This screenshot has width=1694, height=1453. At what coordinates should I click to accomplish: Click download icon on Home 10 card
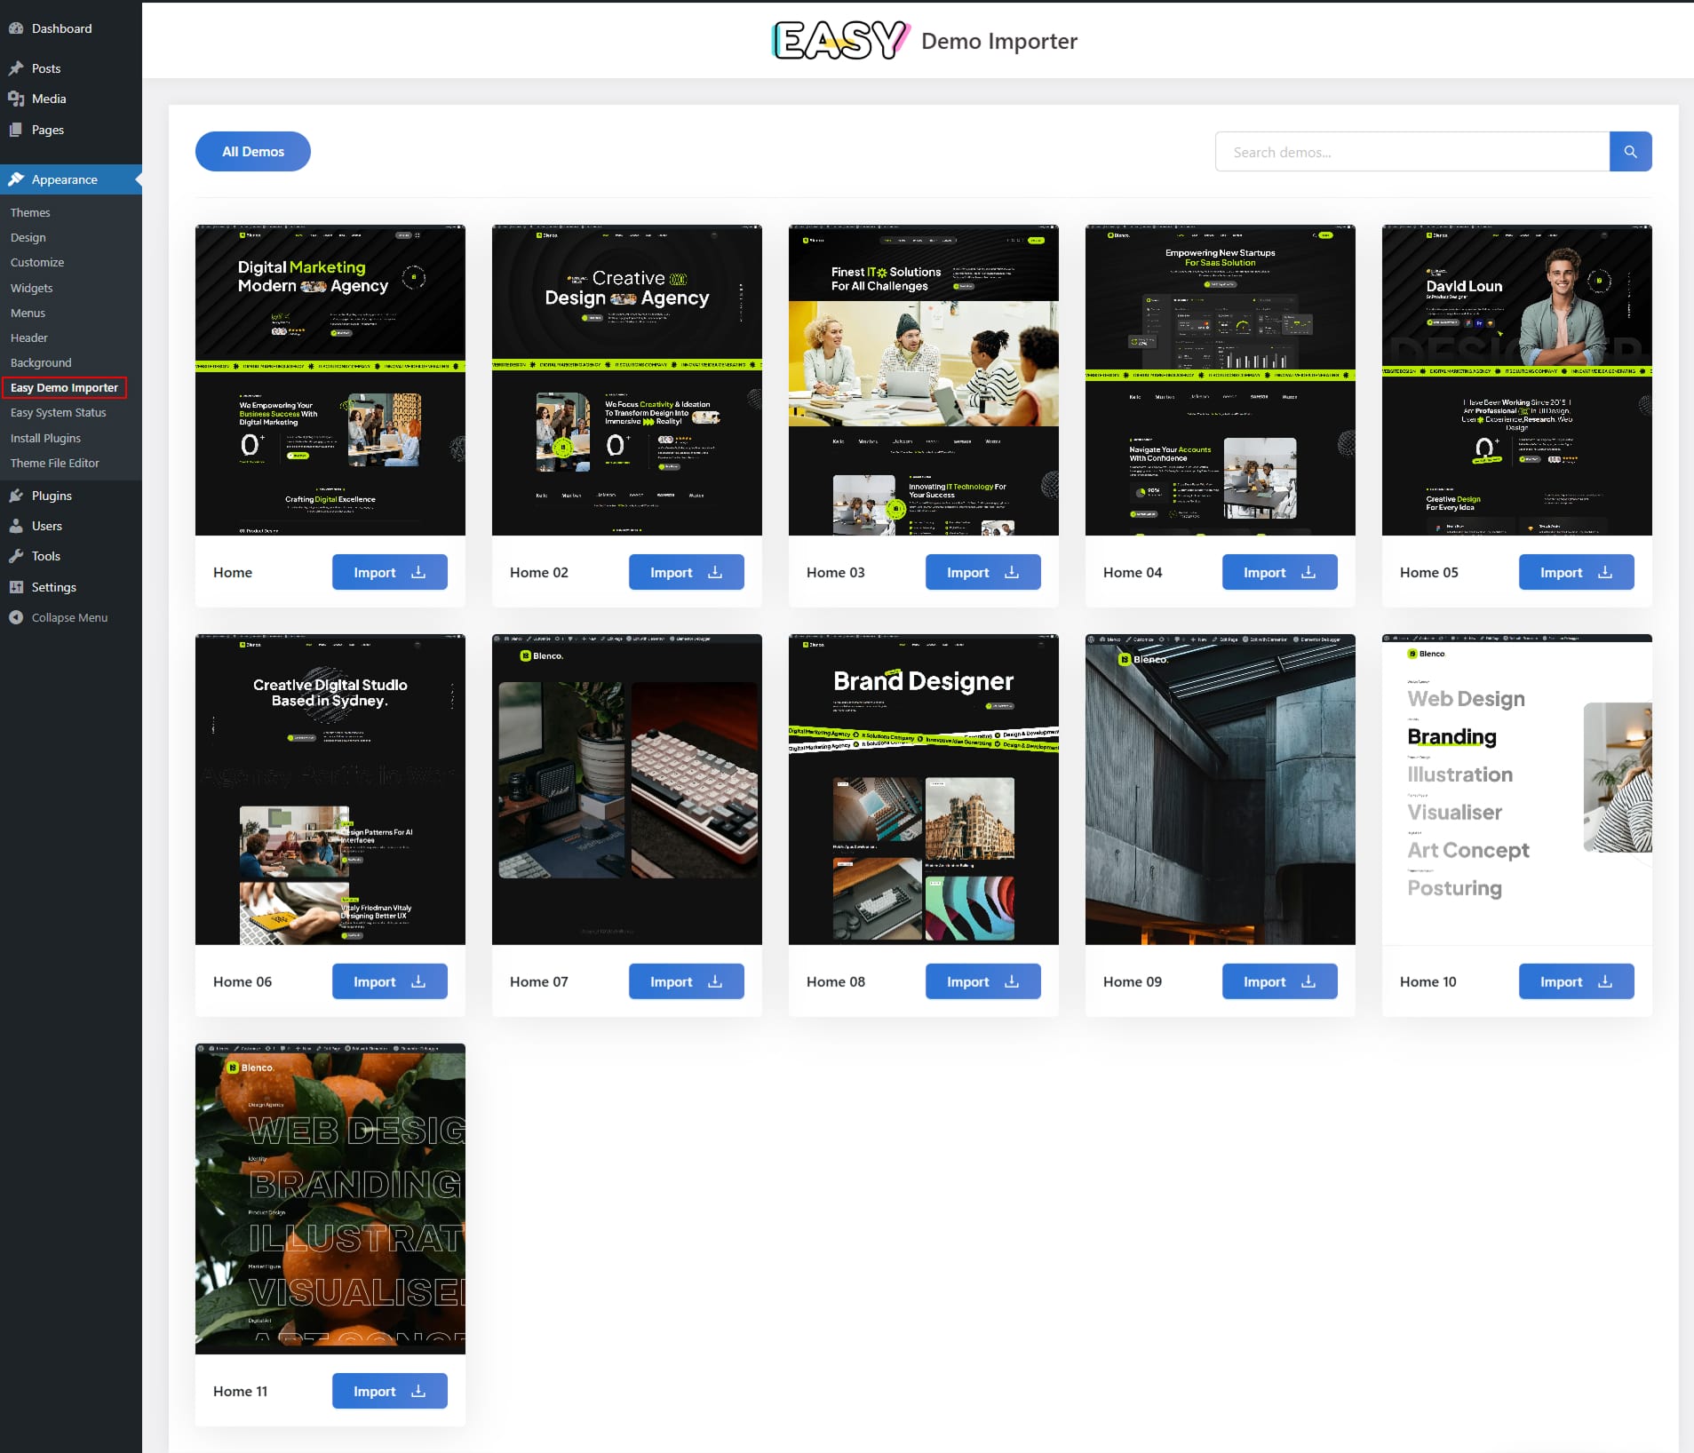(x=1605, y=981)
